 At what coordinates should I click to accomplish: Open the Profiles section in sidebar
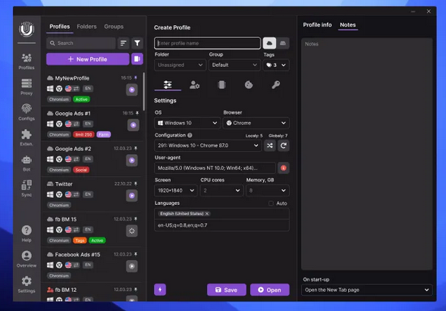point(27,61)
